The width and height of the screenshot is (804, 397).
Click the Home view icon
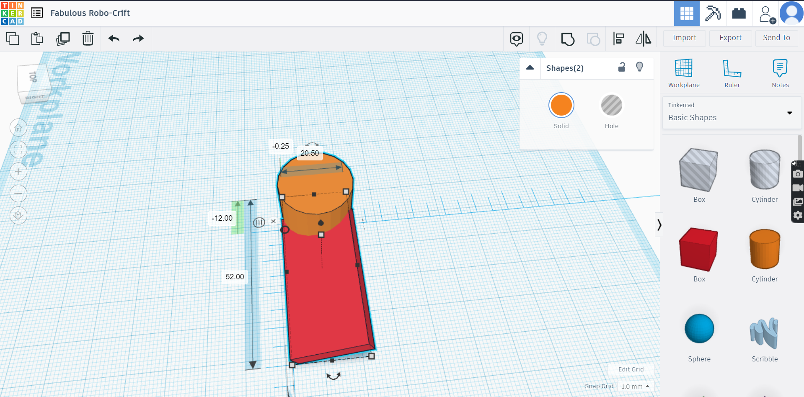coord(18,127)
